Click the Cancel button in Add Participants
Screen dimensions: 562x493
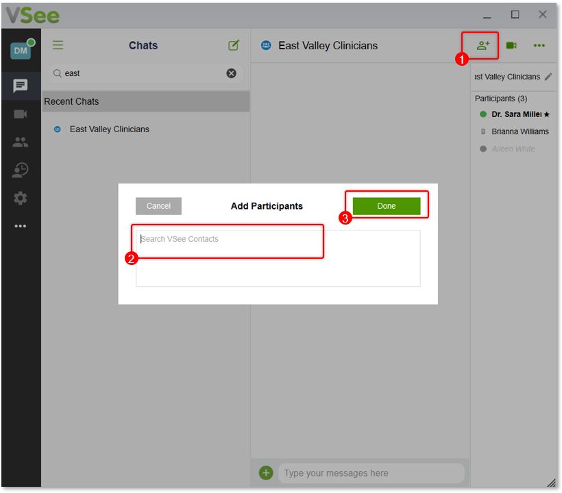pyautogui.click(x=158, y=206)
